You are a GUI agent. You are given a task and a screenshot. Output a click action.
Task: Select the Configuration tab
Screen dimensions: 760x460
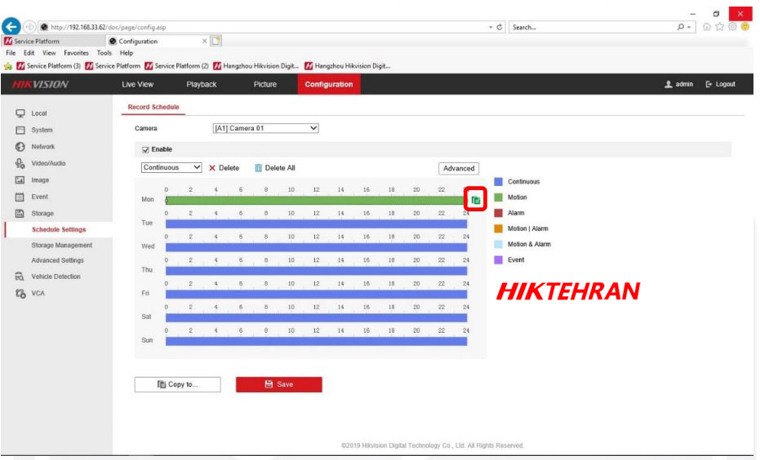[329, 84]
